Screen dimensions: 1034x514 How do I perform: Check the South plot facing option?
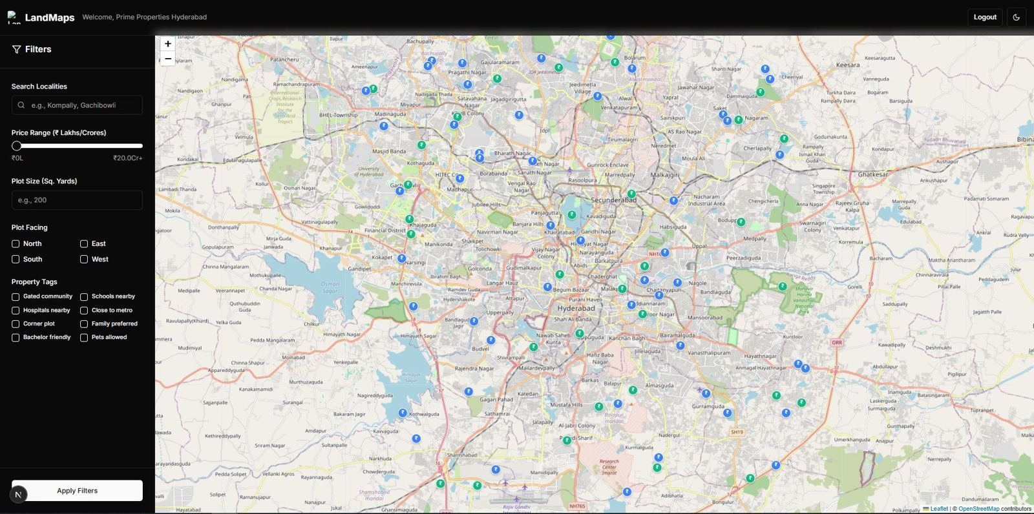[16, 260]
